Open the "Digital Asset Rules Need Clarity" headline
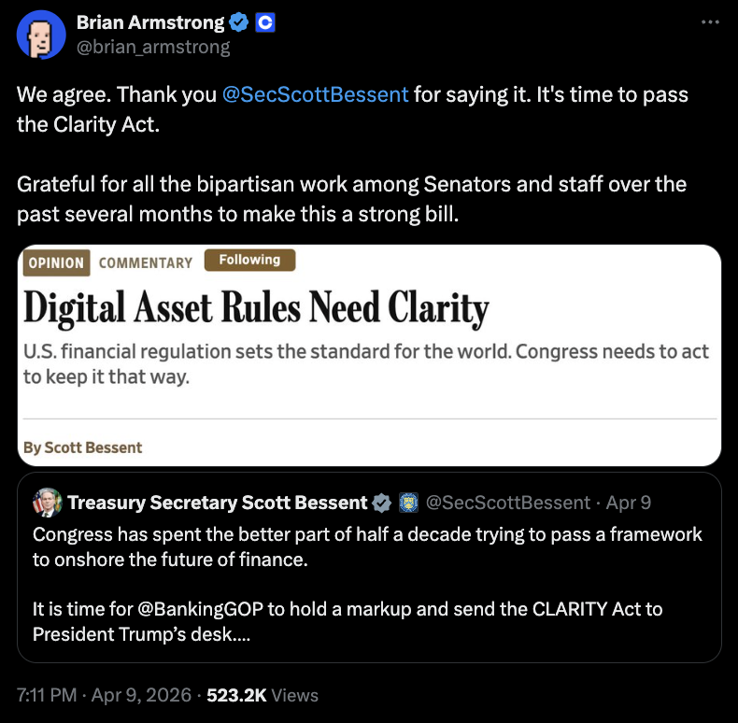This screenshot has width=738, height=723. point(256,308)
